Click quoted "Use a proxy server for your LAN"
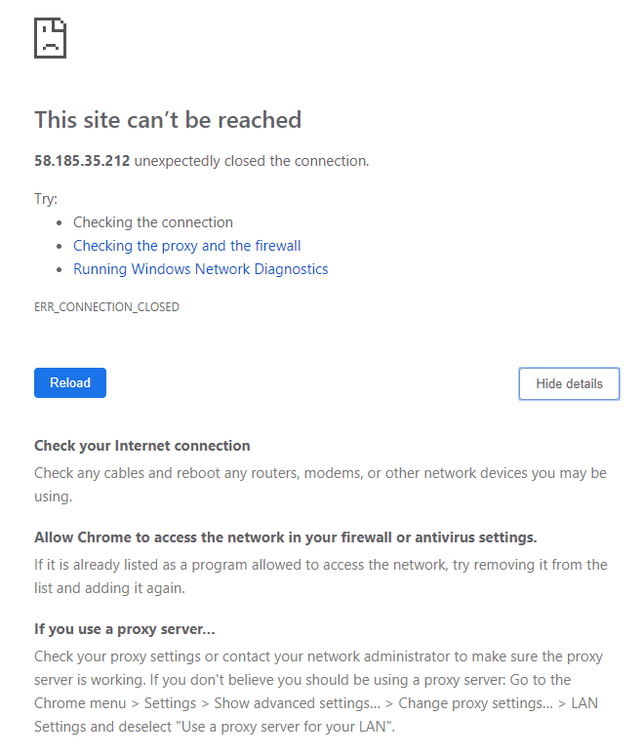The width and height of the screenshot is (643, 755). pyautogui.click(x=284, y=727)
